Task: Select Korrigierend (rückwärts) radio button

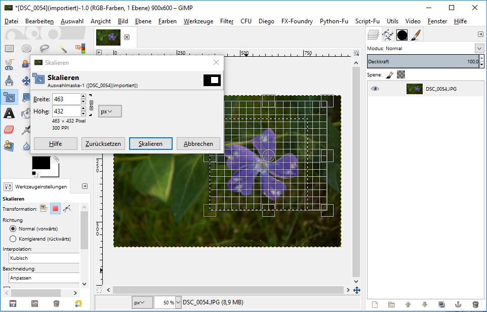Action: [x=13, y=239]
